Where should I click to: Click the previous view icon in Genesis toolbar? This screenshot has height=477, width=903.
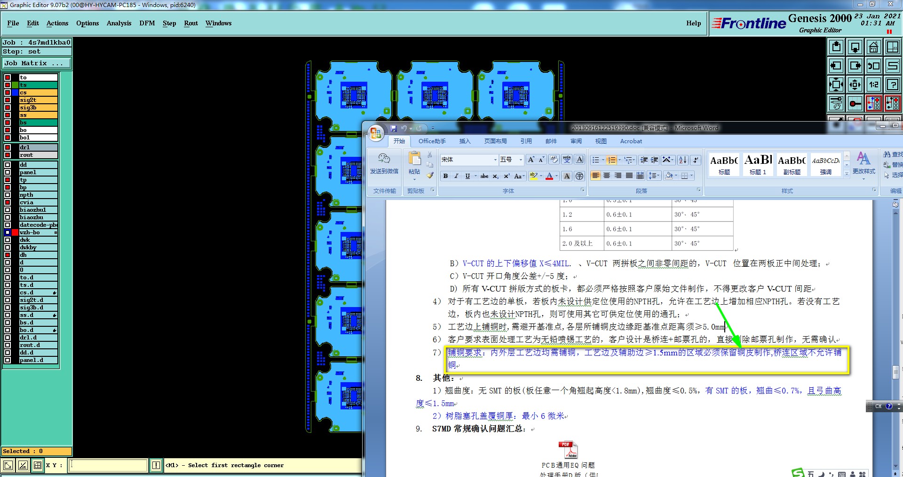point(874,66)
